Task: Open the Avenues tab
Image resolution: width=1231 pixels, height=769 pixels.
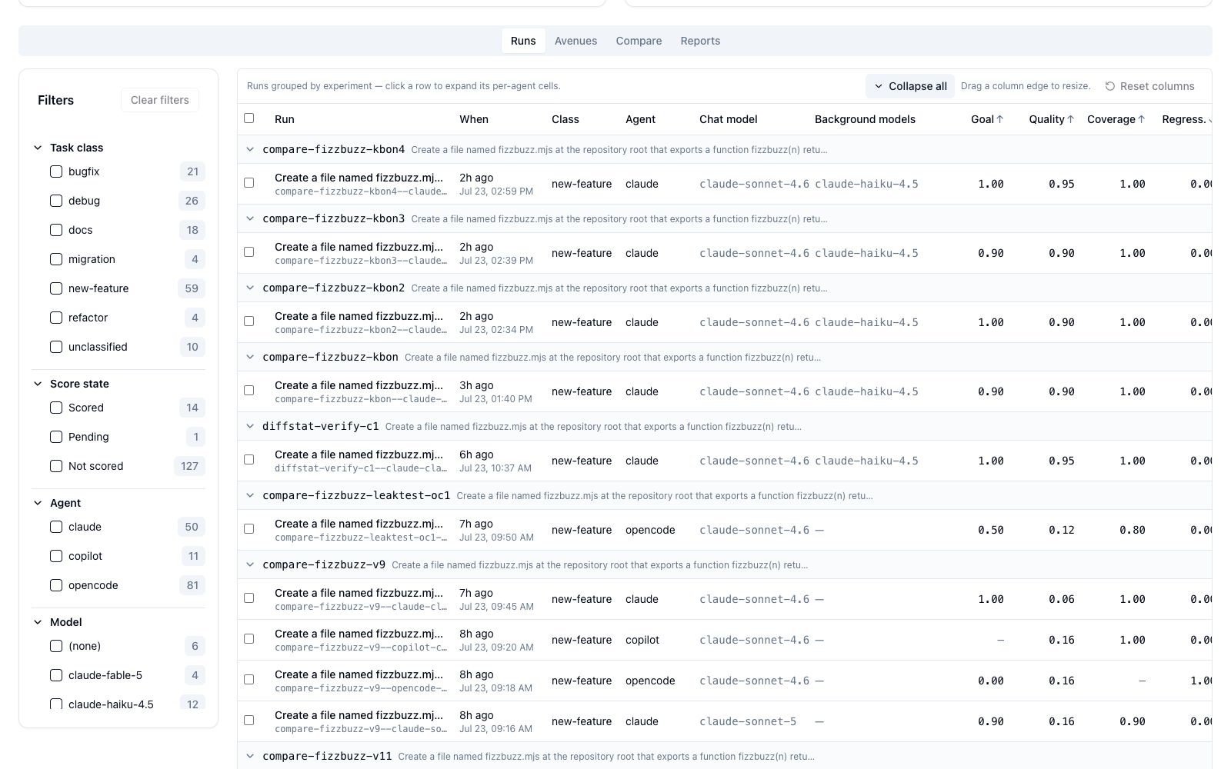Action: [575, 41]
